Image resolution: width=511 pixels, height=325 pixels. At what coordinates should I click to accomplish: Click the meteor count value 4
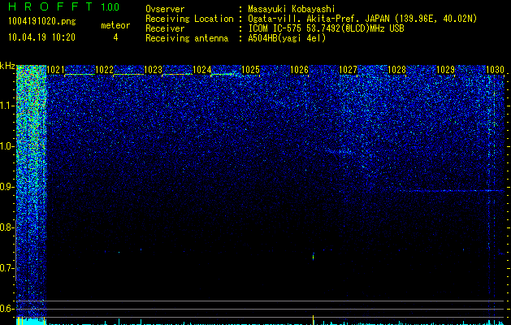[115, 37]
